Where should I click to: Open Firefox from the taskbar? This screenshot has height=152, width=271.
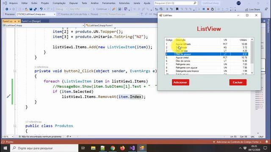coord(122,148)
